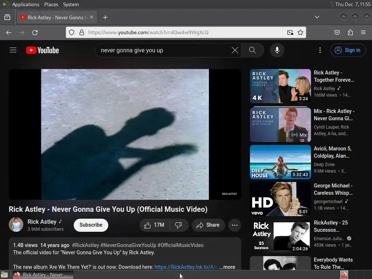
Task: Like the video (17M)
Action: [x=154, y=225]
